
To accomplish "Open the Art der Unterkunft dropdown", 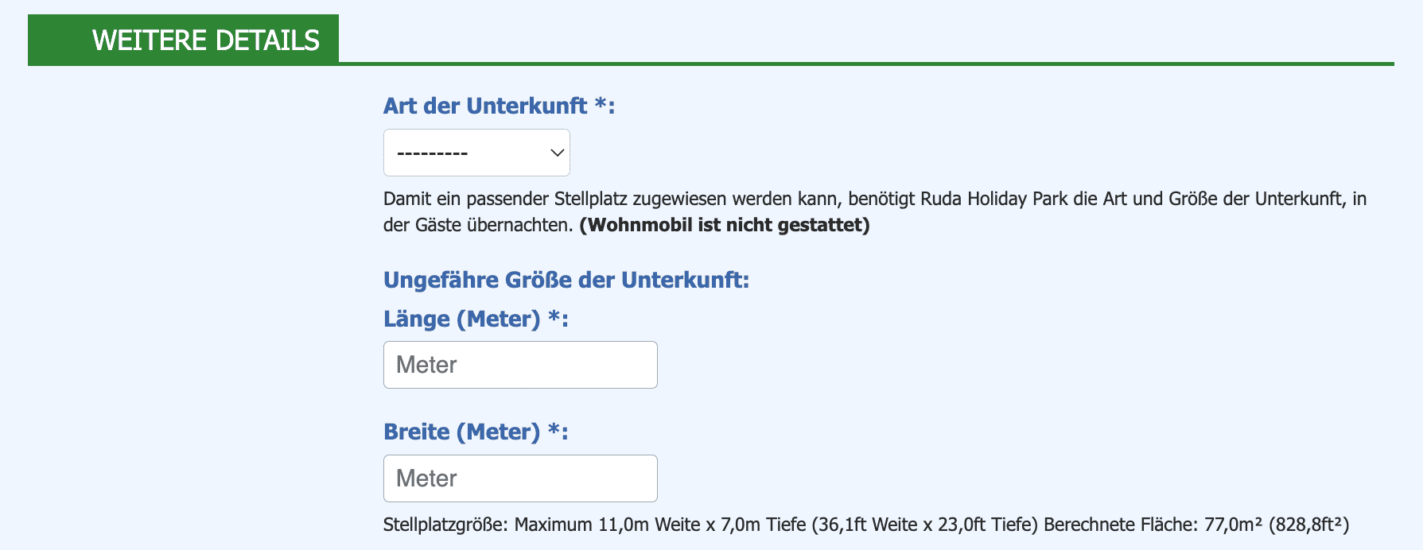I will tap(476, 153).
